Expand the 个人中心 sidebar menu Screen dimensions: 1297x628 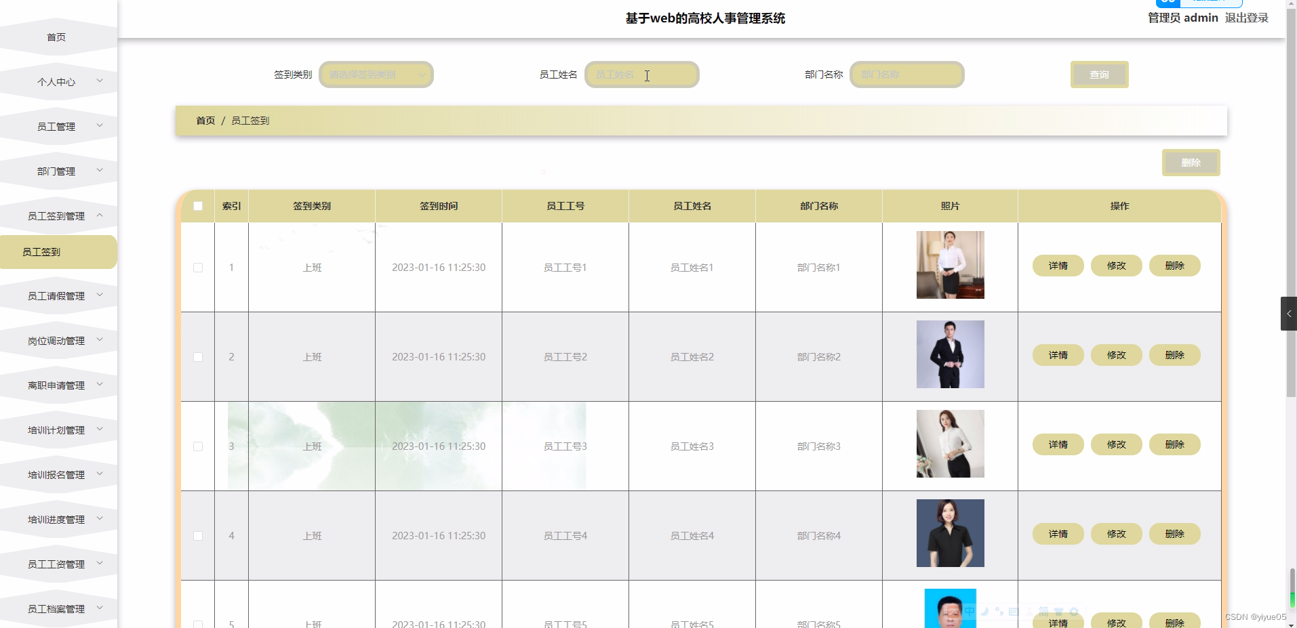pos(57,82)
